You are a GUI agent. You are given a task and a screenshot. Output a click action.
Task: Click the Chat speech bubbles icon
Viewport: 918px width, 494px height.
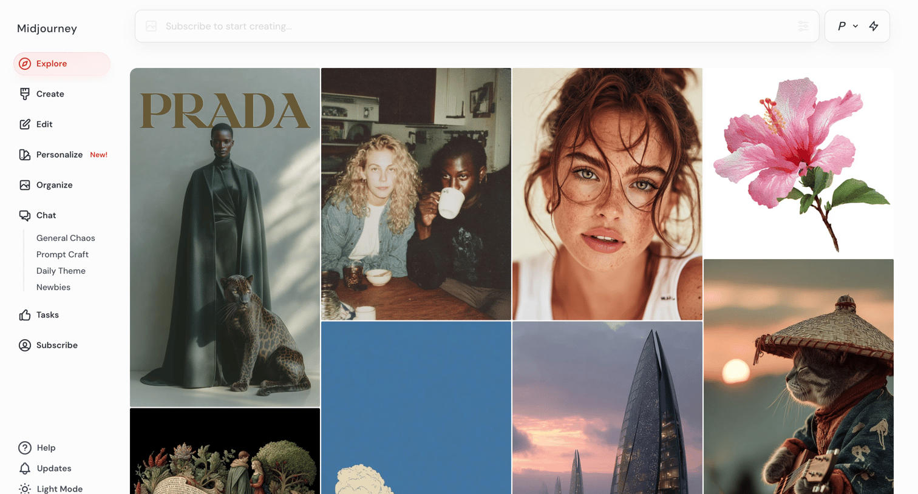[x=25, y=215]
